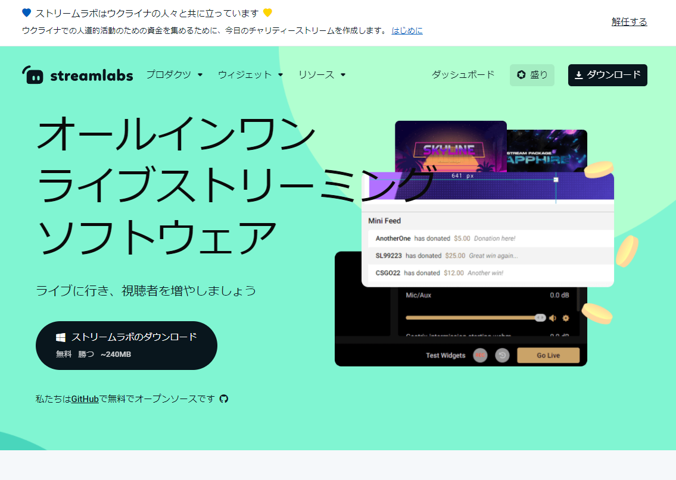Click the yellow heart icon in banner
Image resolution: width=676 pixels, height=480 pixels.
coord(267,13)
